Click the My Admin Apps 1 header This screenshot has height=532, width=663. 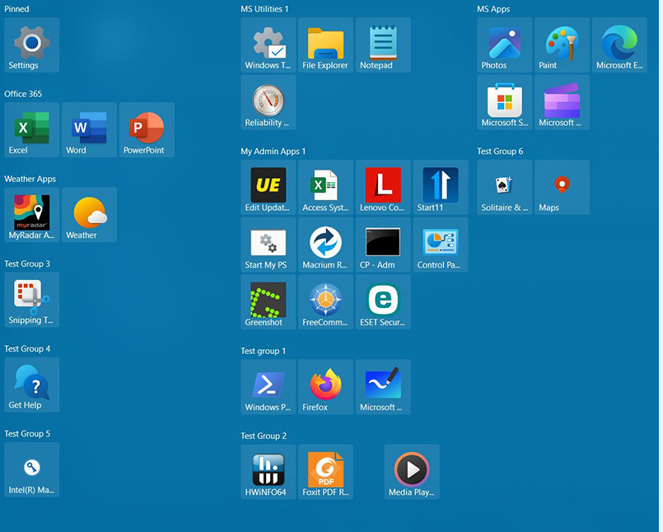pos(273,152)
